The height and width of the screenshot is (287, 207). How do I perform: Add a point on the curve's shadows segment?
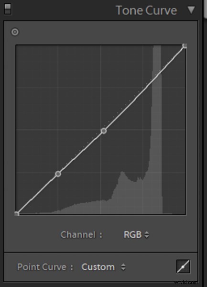pyautogui.click(x=37, y=194)
